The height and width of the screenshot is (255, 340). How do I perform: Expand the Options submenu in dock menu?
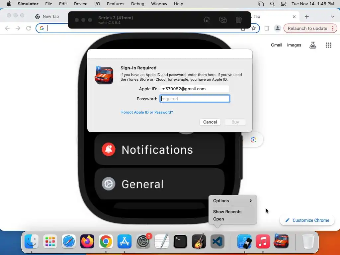pos(232,201)
